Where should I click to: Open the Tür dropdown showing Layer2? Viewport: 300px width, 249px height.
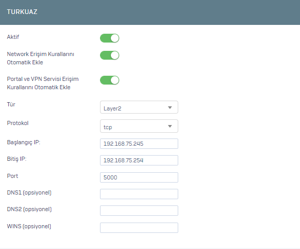tap(139, 107)
